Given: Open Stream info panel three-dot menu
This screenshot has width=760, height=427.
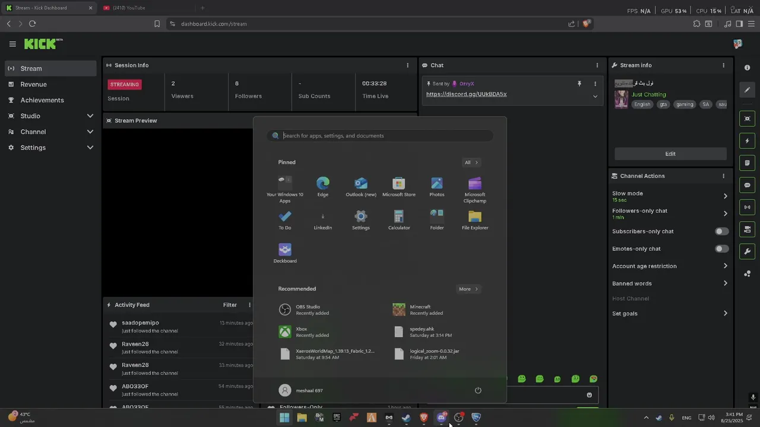Looking at the screenshot, I should (723, 65).
